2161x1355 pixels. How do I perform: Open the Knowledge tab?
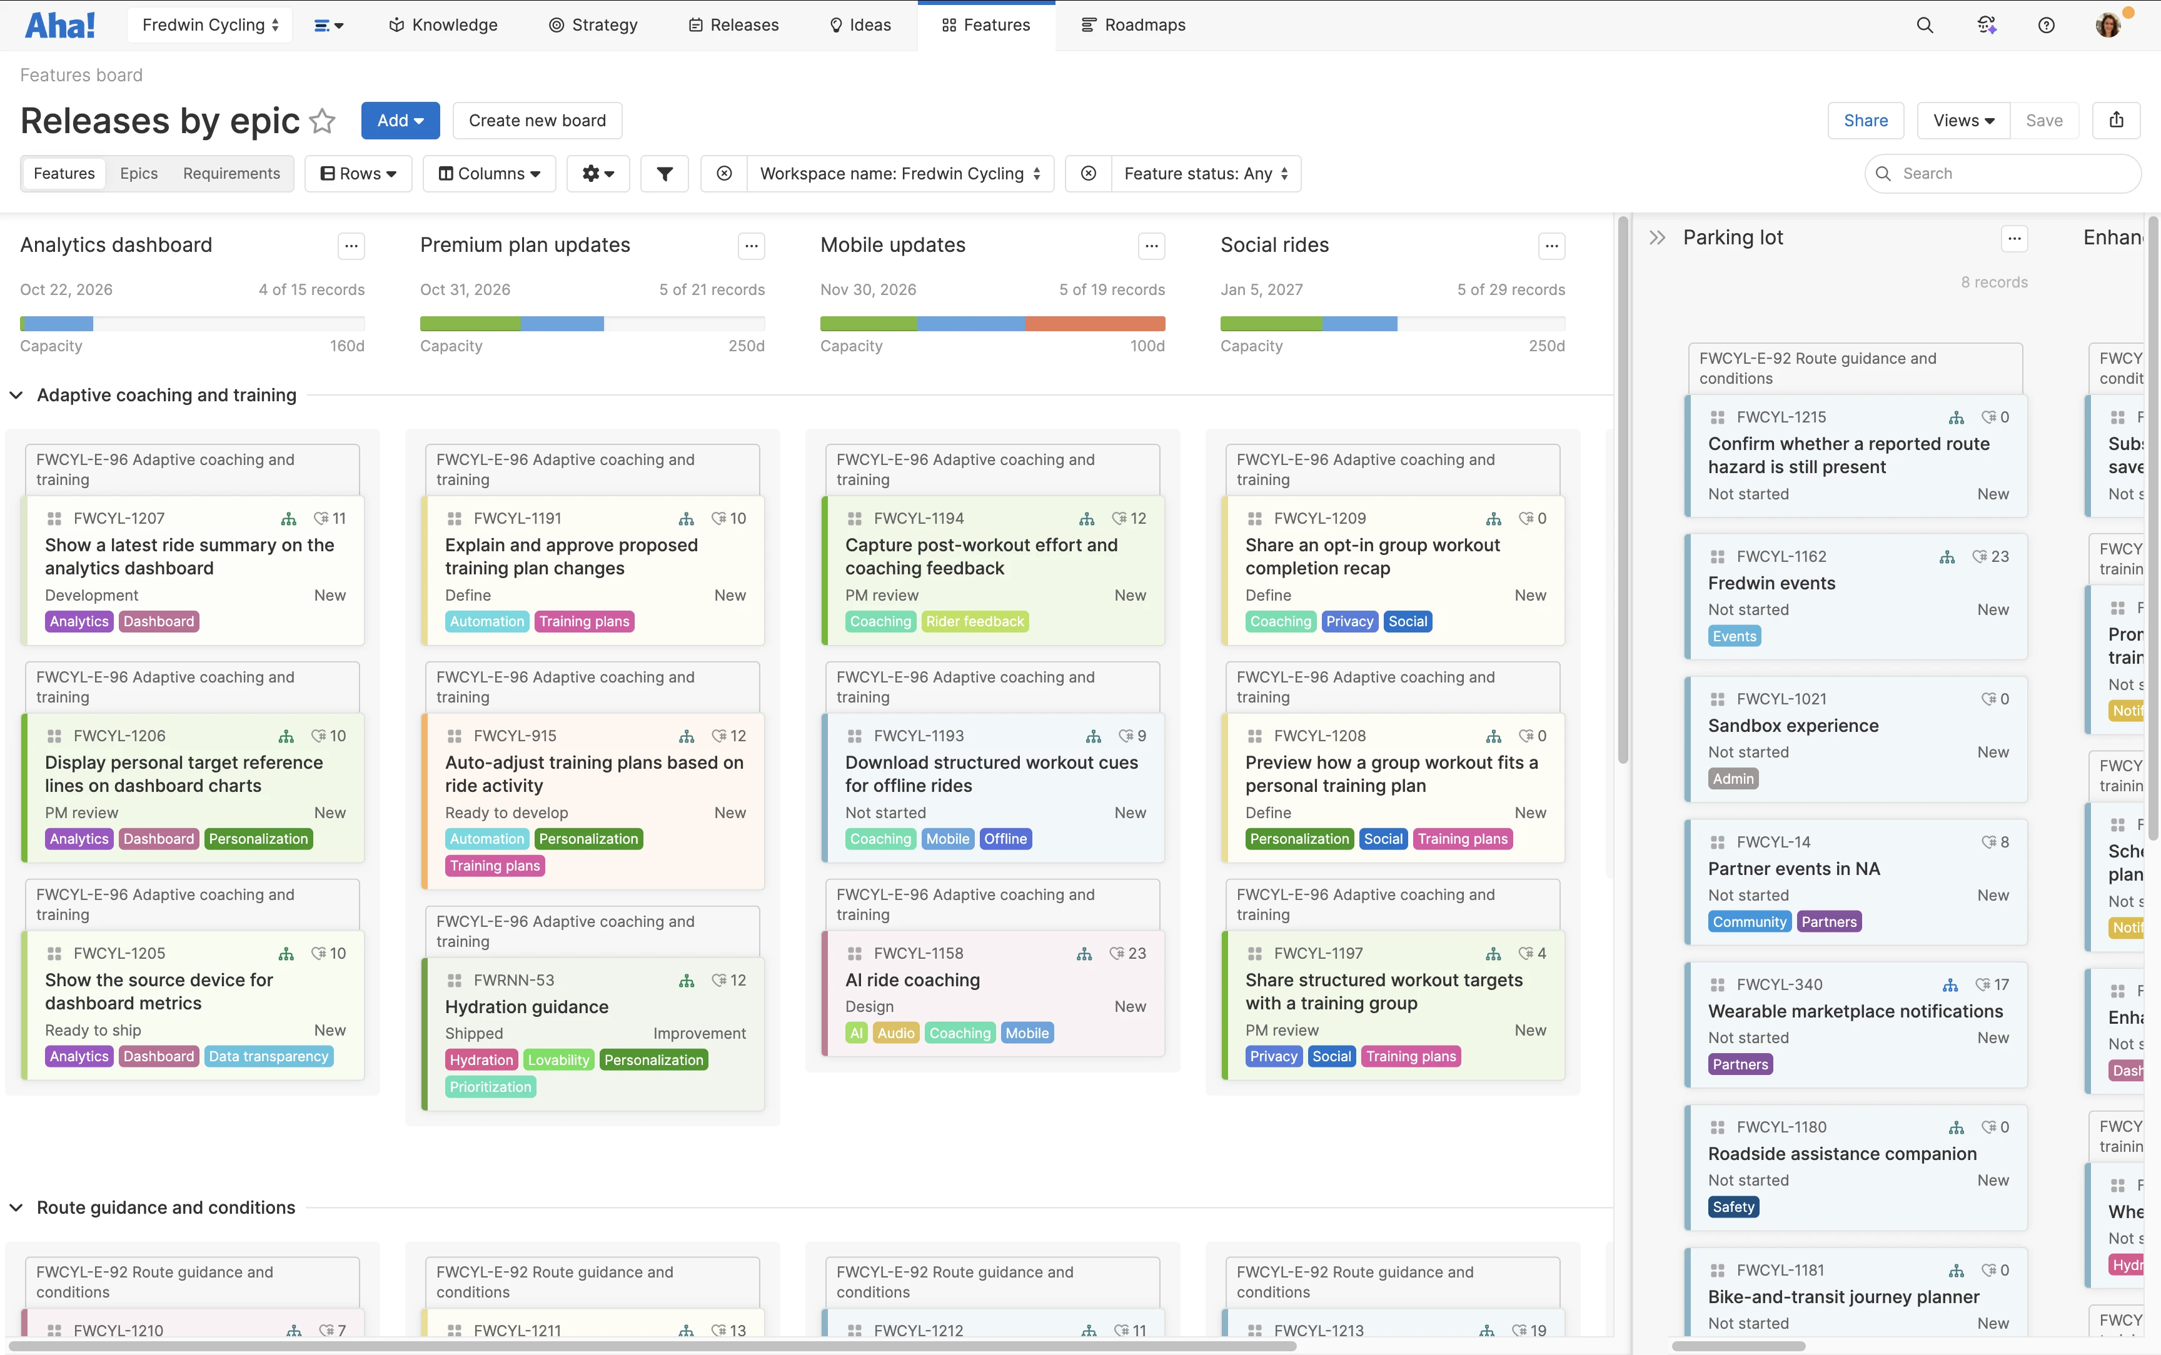coord(443,25)
